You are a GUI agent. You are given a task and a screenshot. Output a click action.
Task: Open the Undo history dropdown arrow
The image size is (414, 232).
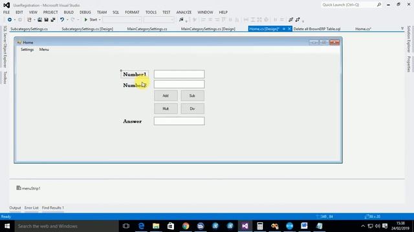tap(67, 20)
